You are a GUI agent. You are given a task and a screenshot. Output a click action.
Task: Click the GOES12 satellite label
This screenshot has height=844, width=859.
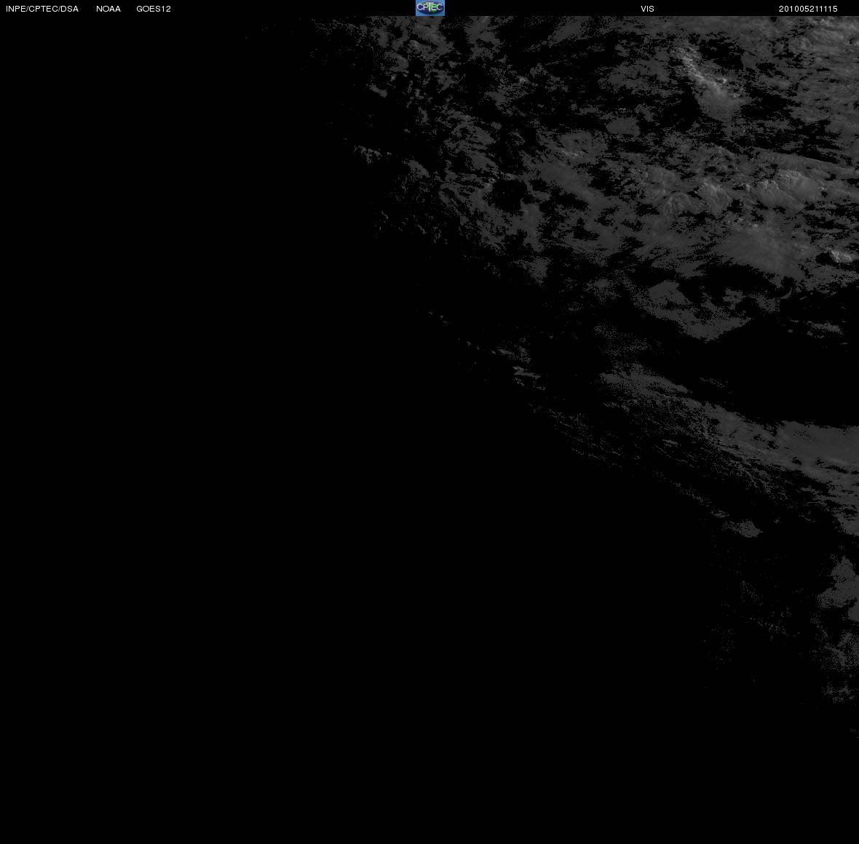pyautogui.click(x=154, y=9)
